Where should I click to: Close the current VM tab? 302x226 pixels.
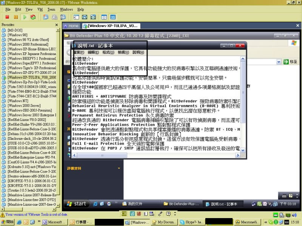(x=297, y=26)
